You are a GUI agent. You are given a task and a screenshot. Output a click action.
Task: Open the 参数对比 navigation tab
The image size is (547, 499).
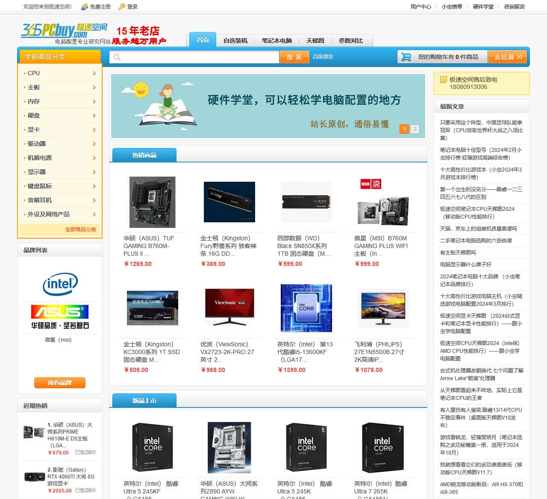(x=351, y=41)
